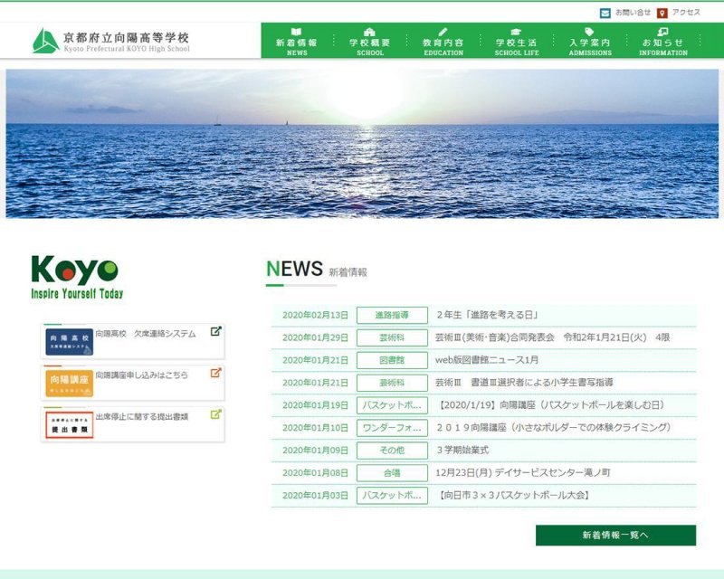This screenshot has width=724, height=579.
Task: Click the 進路指導 category tag
Action: 392,315
